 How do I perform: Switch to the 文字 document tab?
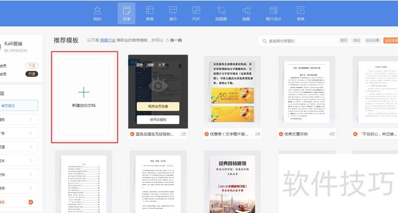pos(126,13)
